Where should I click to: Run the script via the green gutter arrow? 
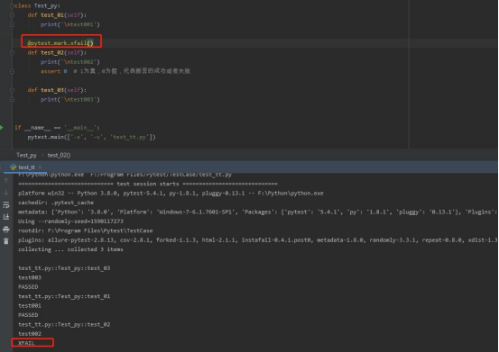[x=2, y=128]
